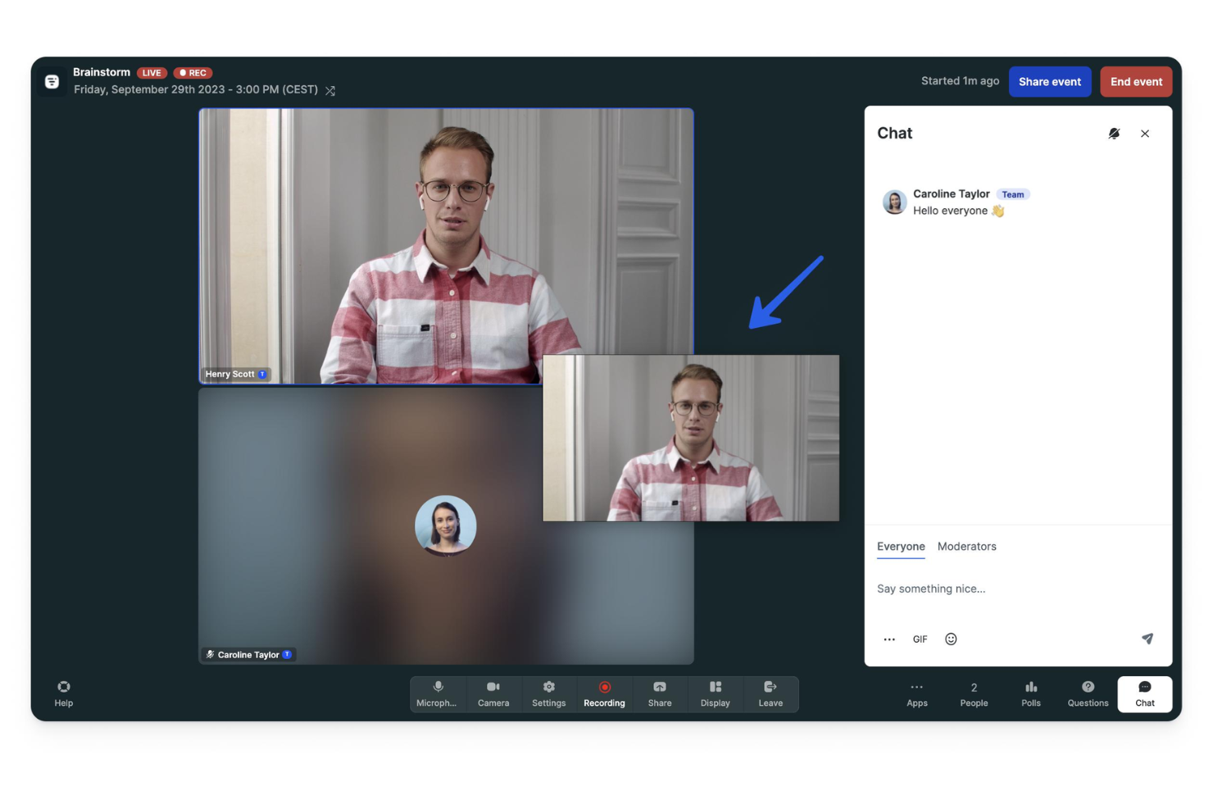The width and height of the screenshot is (1213, 809).
Task: View the People list showing 2 participants
Action: click(x=974, y=693)
